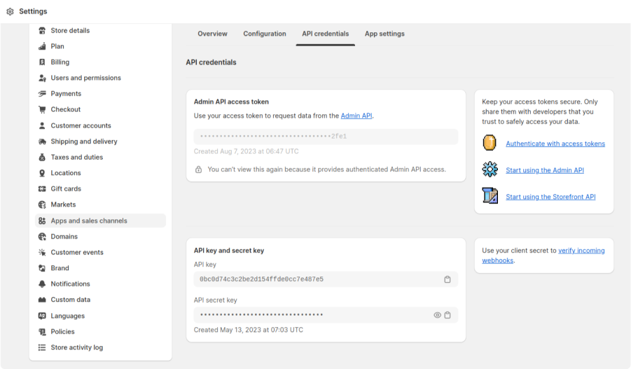
Task: Click the Taxes and duties icon
Action: tap(42, 158)
